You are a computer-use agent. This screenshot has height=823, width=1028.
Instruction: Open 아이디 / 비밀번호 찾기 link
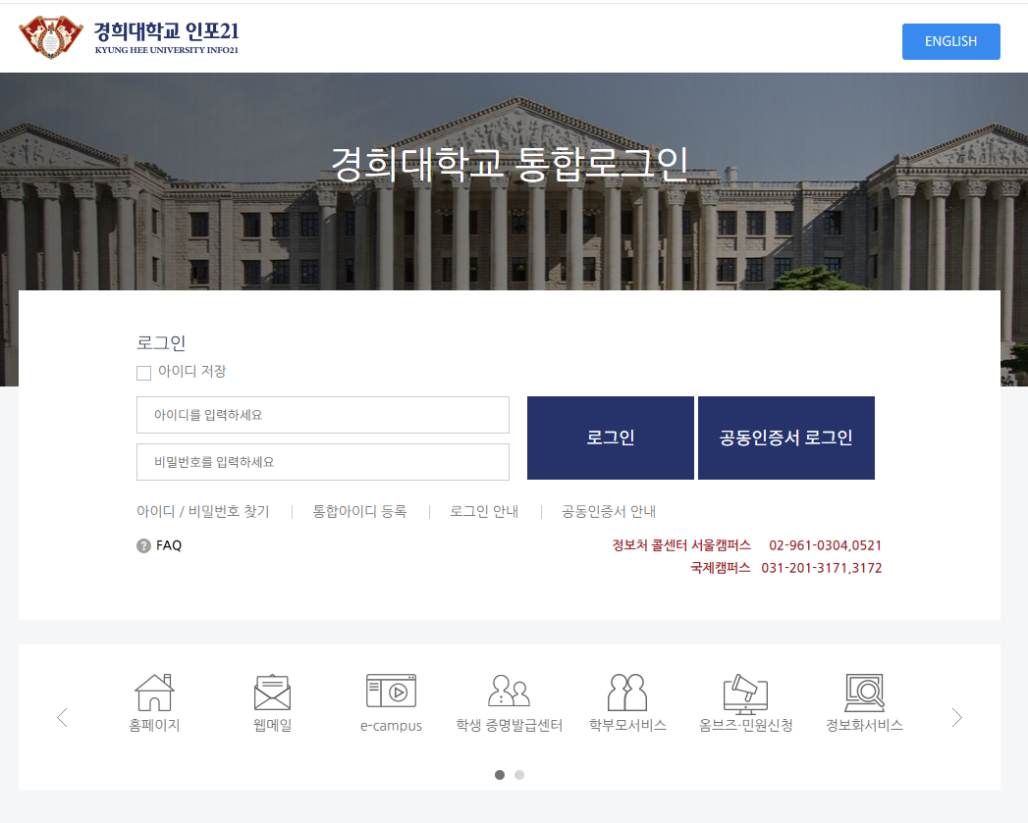(203, 511)
